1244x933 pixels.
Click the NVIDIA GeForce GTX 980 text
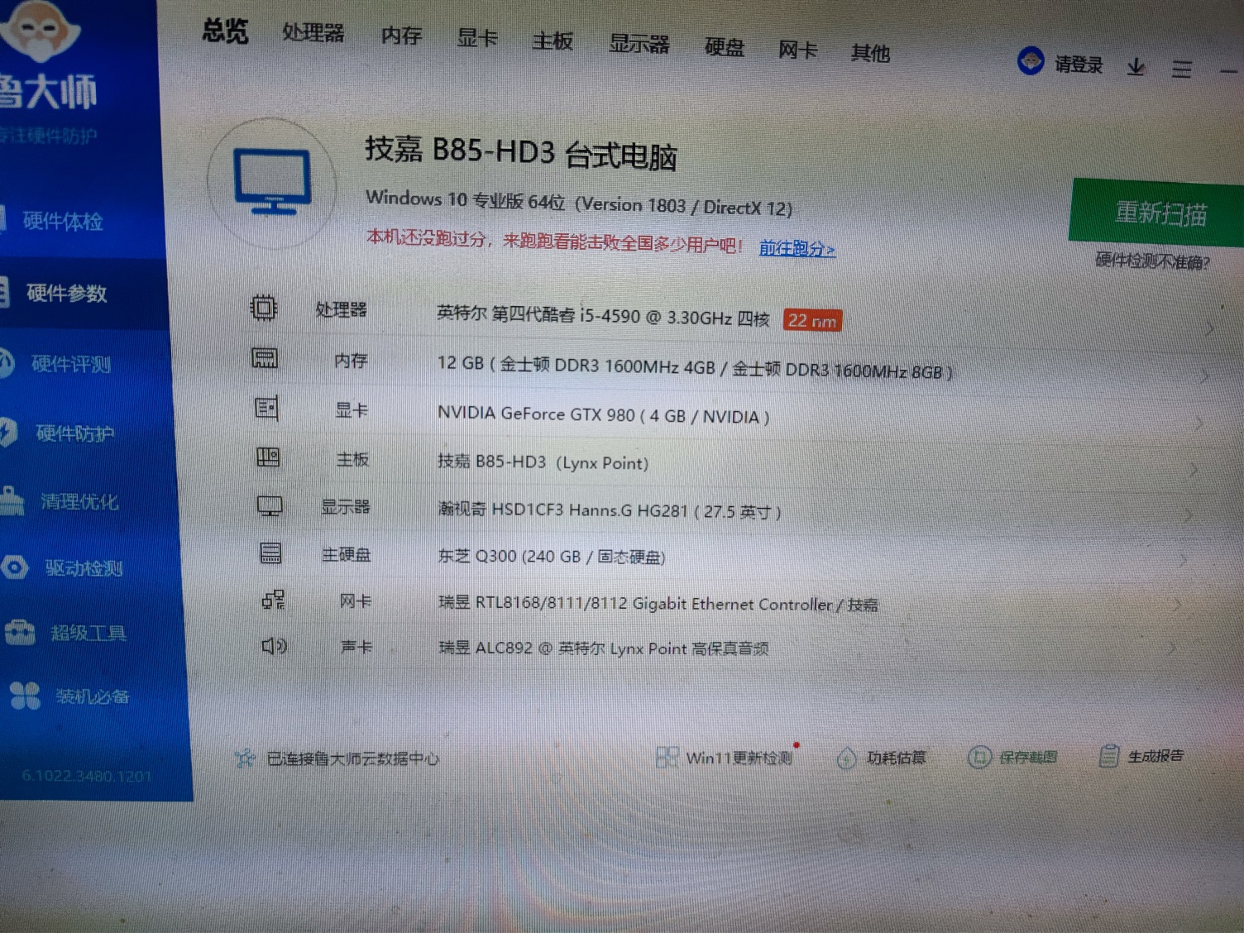click(x=603, y=414)
